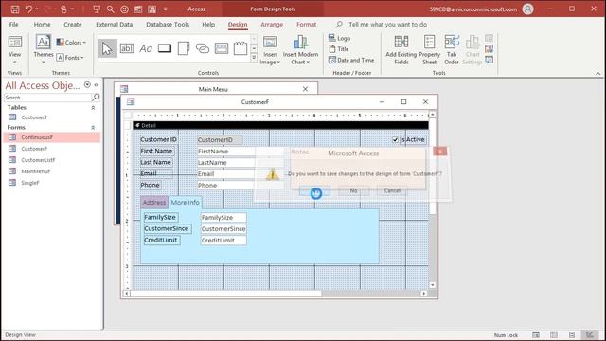The height and width of the screenshot is (341, 606).
Task: Open the External Data tab
Action: coord(114,25)
